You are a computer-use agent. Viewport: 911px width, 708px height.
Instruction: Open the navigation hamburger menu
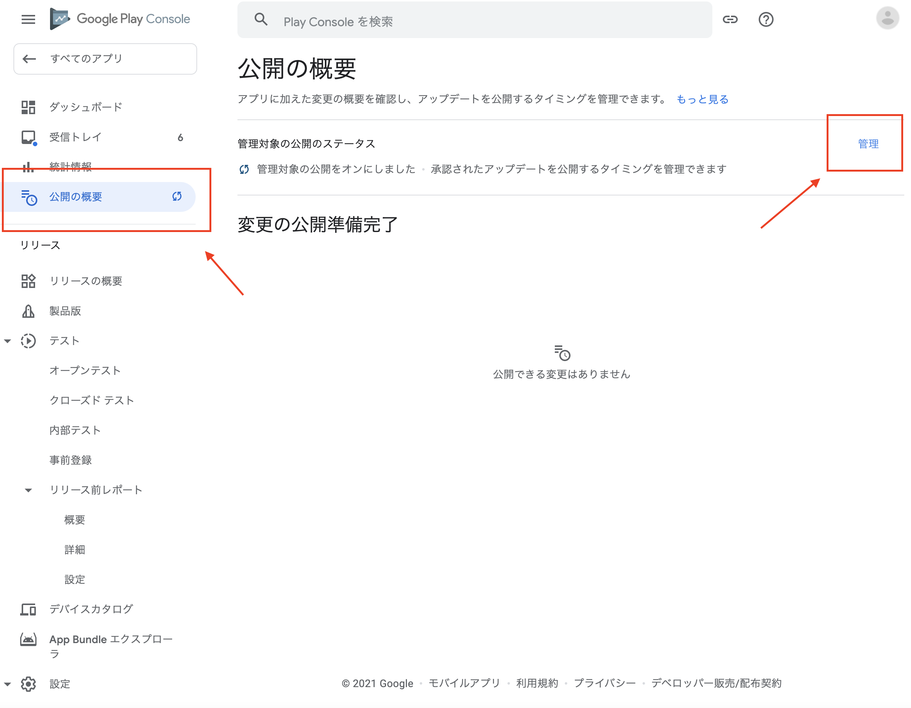[28, 19]
